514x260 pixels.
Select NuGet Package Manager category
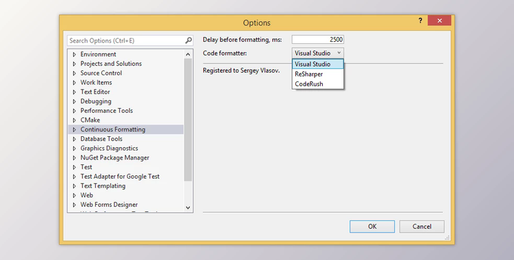(114, 158)
